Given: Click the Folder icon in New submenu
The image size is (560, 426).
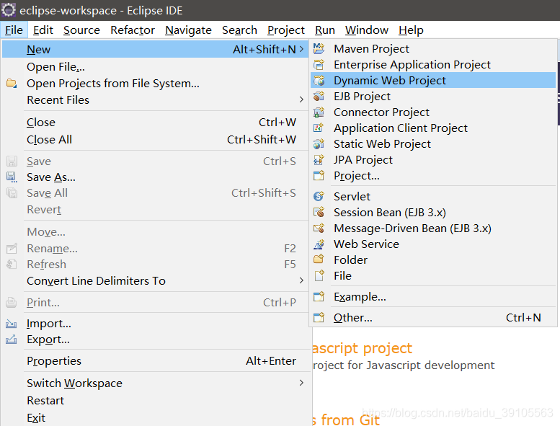Looking at the screenshot, I should coord(319,259).
